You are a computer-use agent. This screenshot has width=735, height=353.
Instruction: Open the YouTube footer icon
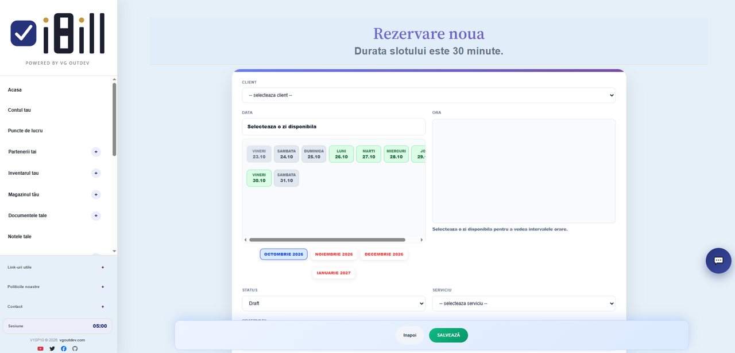[40, 348]
